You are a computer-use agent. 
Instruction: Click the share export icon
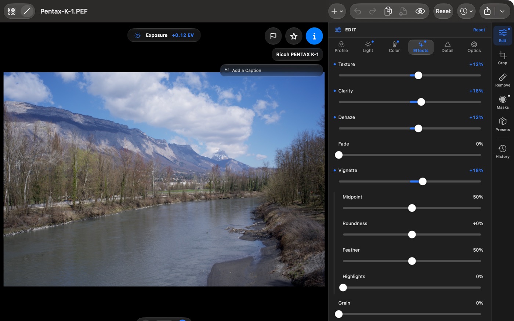(x=487, y=11)
